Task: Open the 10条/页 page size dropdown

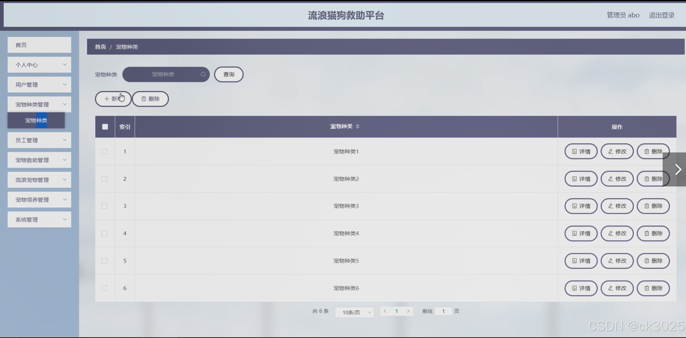Action: pyautogui.click(x=354, y=312)
